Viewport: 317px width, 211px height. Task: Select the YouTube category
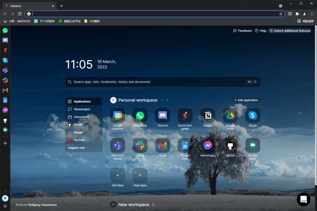[x=84, y=140]
